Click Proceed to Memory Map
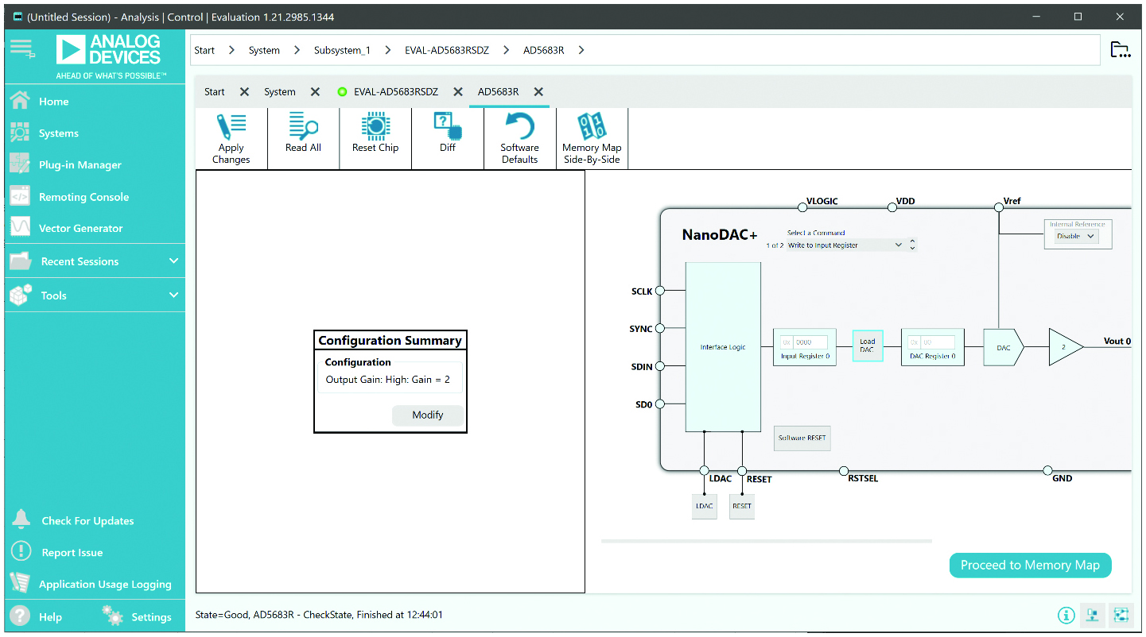This screenshot has width=1146, height=637. click(1030, 566)
